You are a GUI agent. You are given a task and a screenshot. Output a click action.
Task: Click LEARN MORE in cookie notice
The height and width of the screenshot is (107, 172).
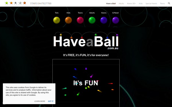(40, 101)
